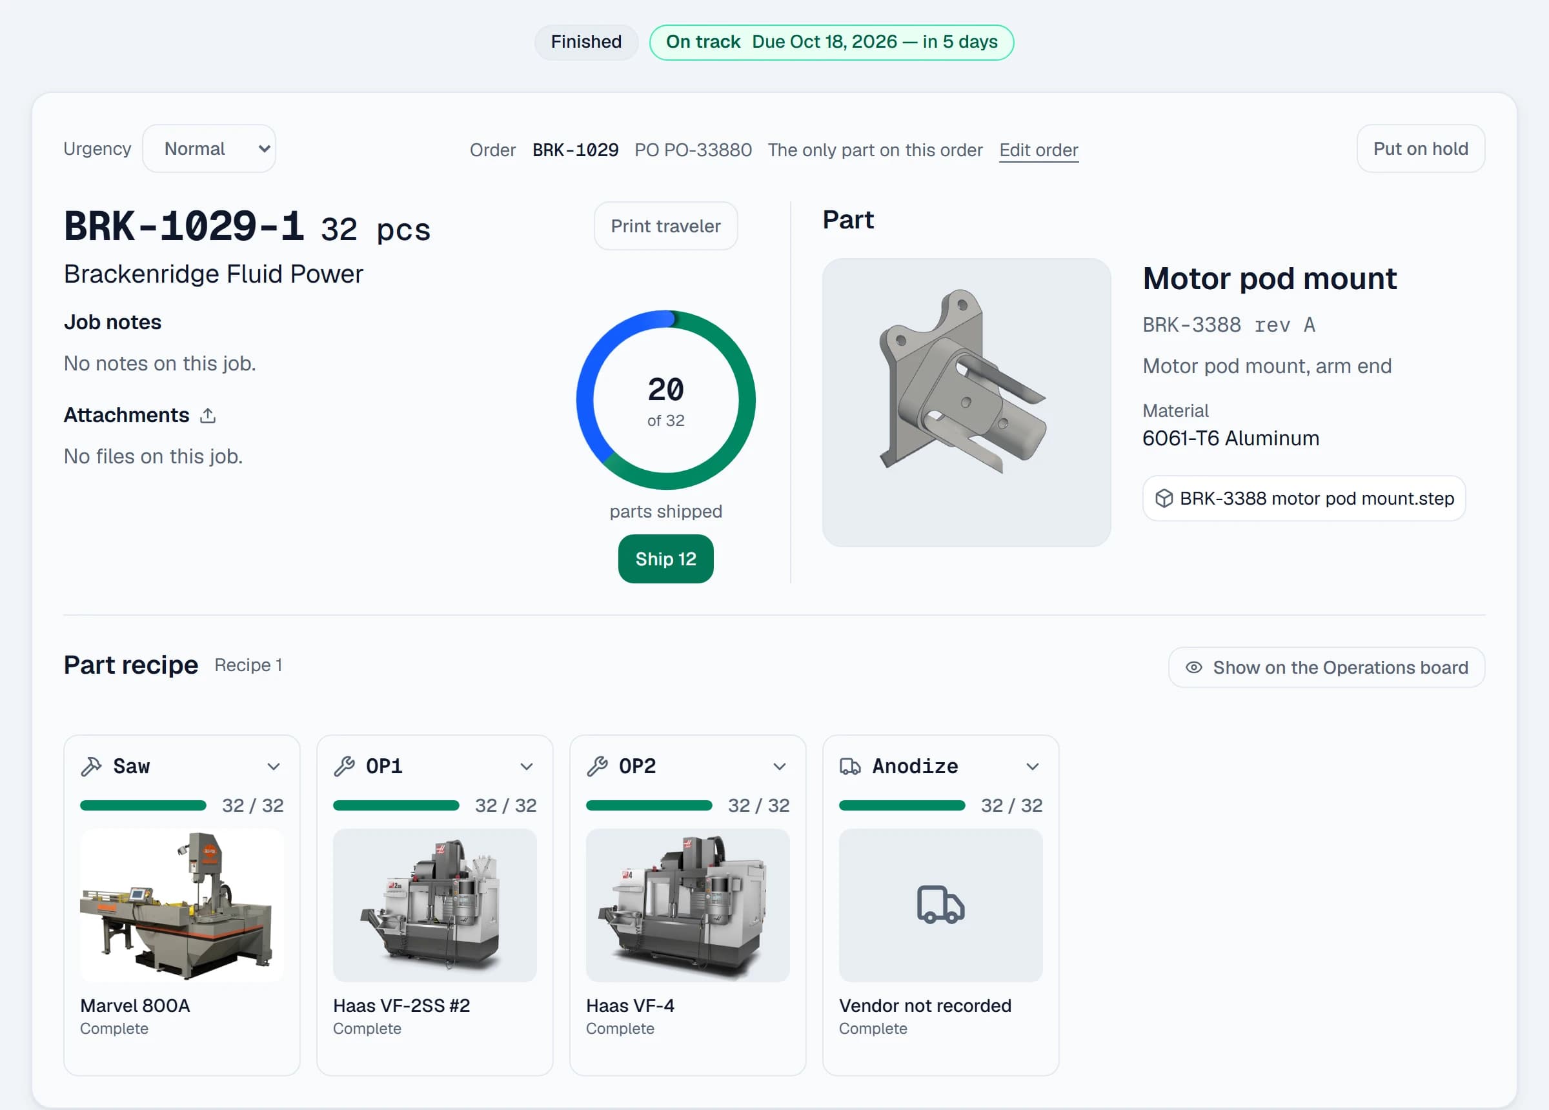This screenshot has width=1549, height=1110.
Task: Click the OP1 progress bar 32/32
Action: tap(396, 805)
